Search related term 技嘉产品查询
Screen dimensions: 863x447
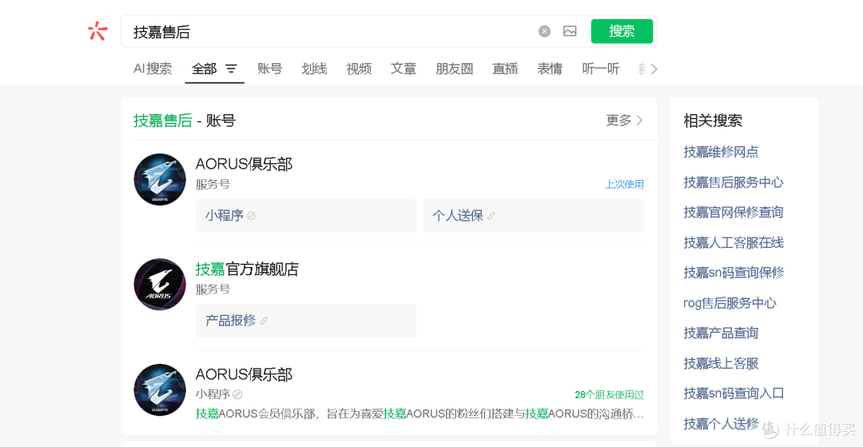[x=721, y=333]
